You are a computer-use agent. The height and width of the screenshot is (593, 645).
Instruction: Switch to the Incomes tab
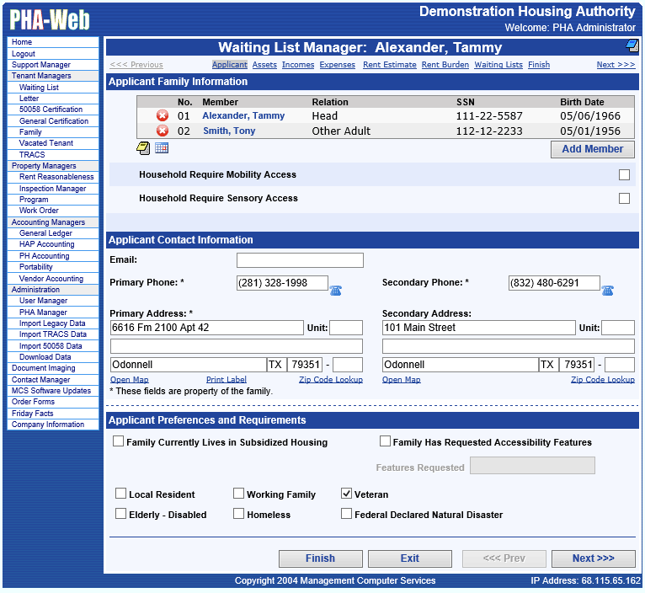click(298, 65)
